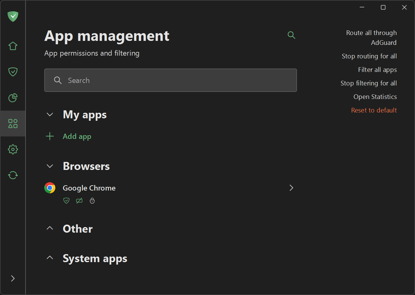Expand the left sidebar with the chevron
This screenshot has width=415, height=295.
pyautogui.click(x=13, y=278)
